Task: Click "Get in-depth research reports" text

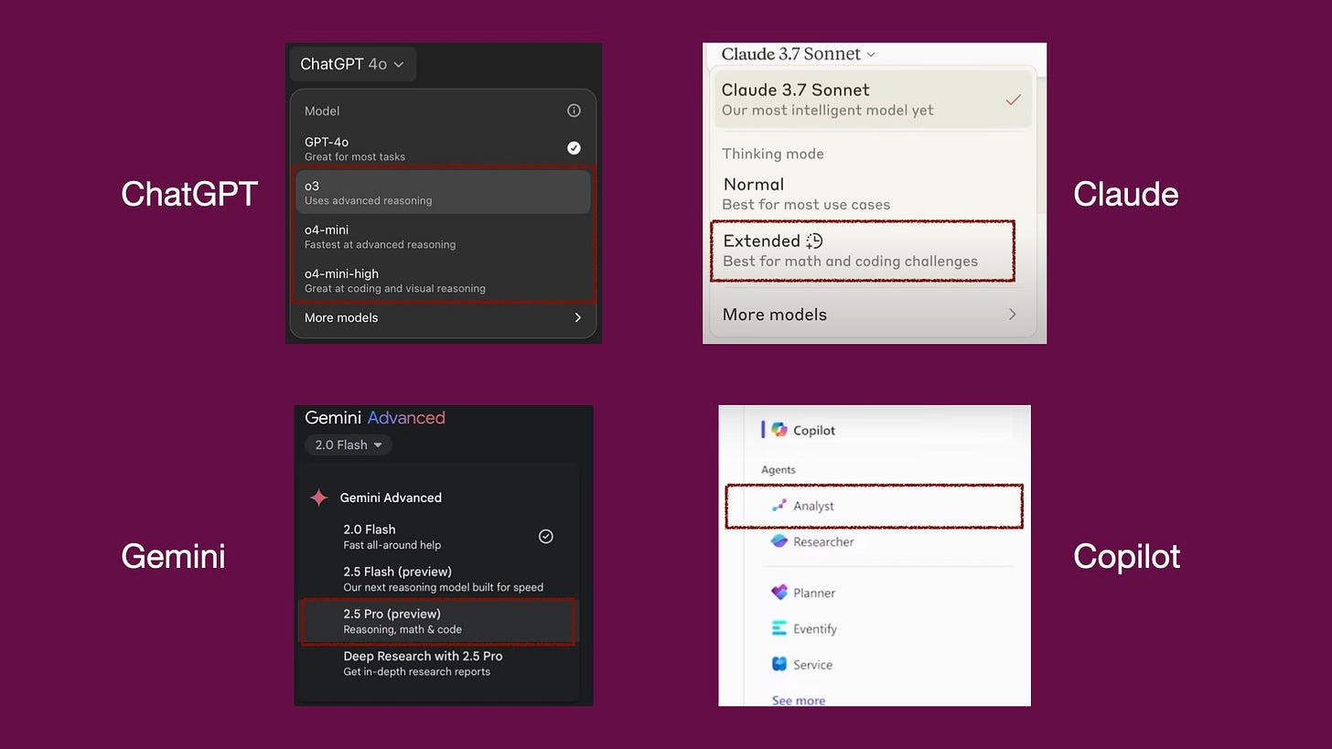Action: coord(417,671)
